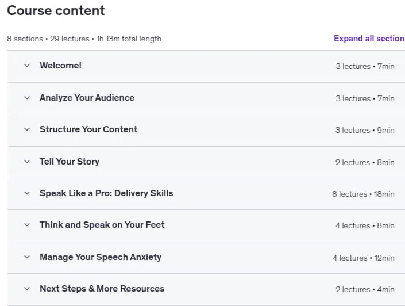Select Next Steps & More Resources title

pos(102,289)
